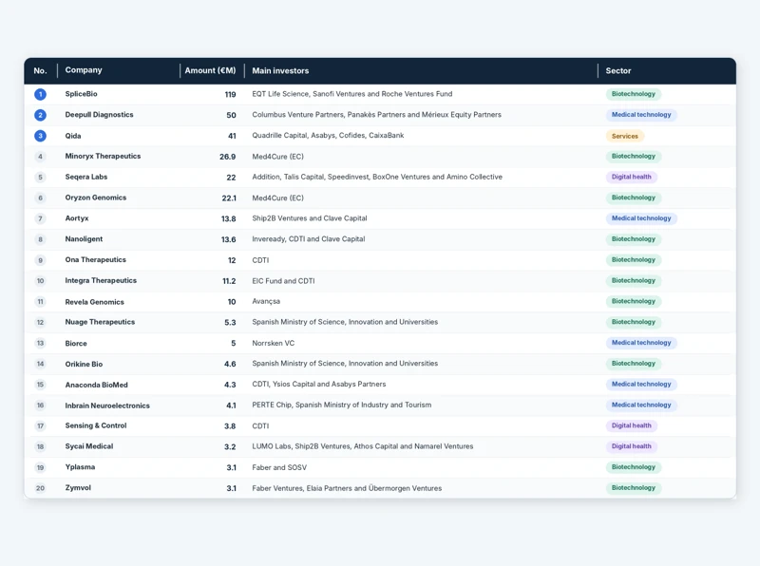
Task: Open the SpliceBio company name
Action: (x=81, y=94)
